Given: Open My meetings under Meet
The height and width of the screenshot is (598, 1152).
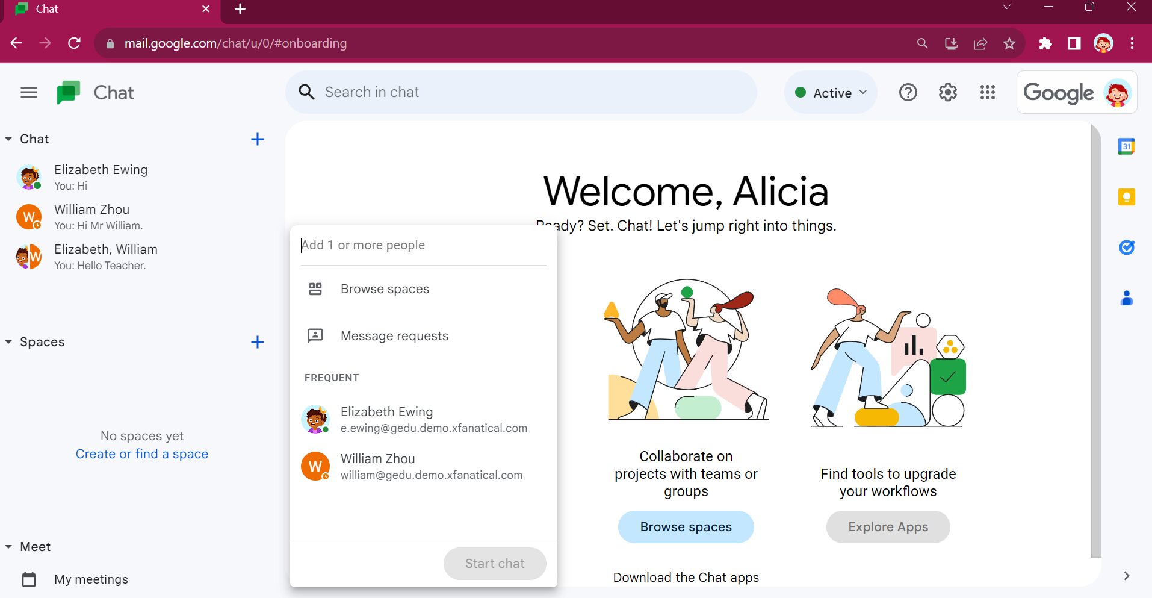Looking at the screenshot, I should coord(91,579).
